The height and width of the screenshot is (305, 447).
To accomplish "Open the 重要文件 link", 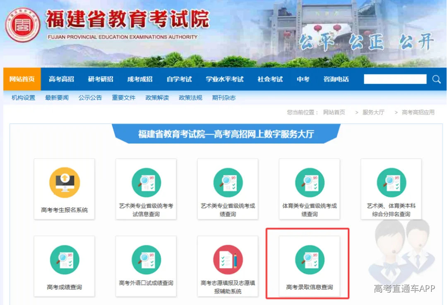I will pos(123,98).
